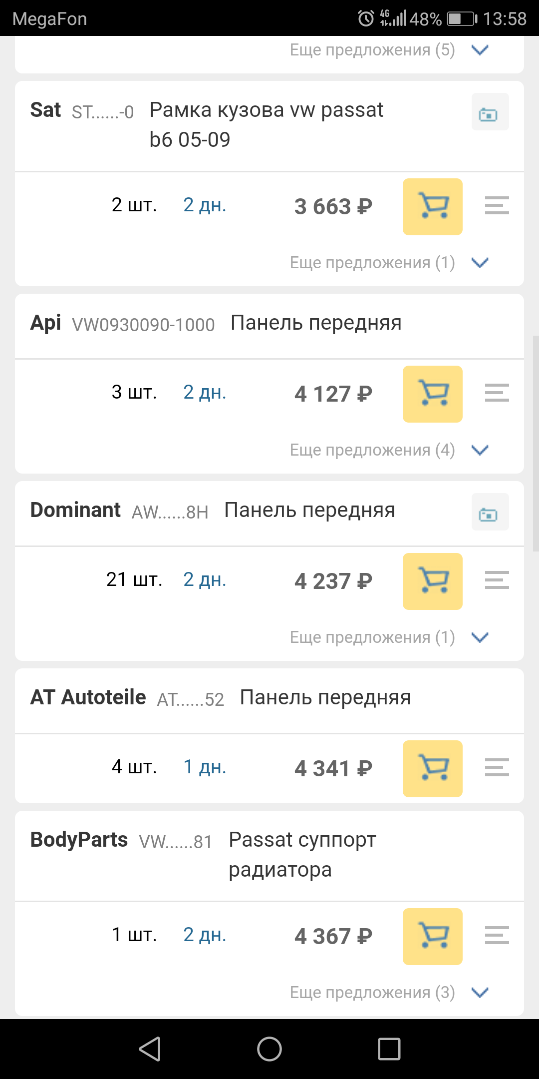Add Sat body frame to cart
This screenshot has width=539, height=1079.
[432, 206]
